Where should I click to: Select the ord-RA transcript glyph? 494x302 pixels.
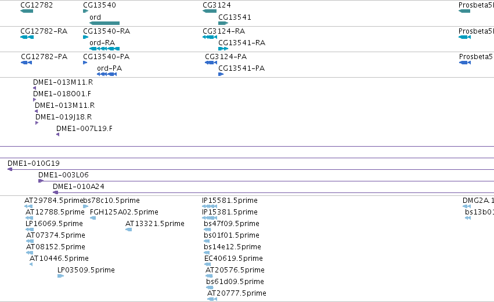(x=104, y=49)
